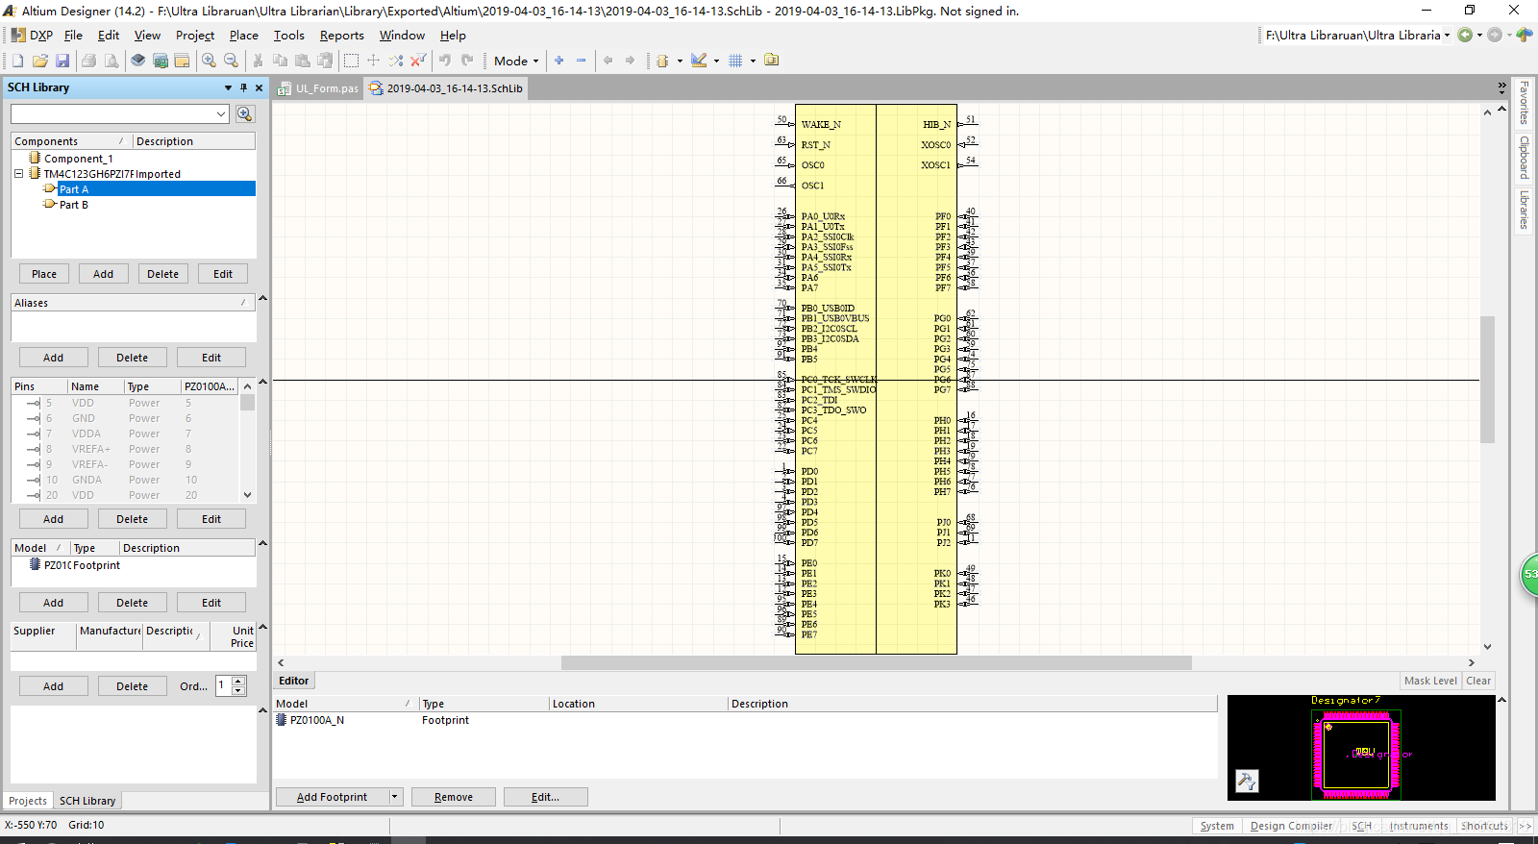Select Part B in component tree
Screen dimensions: 1538x844
[73, 205]
